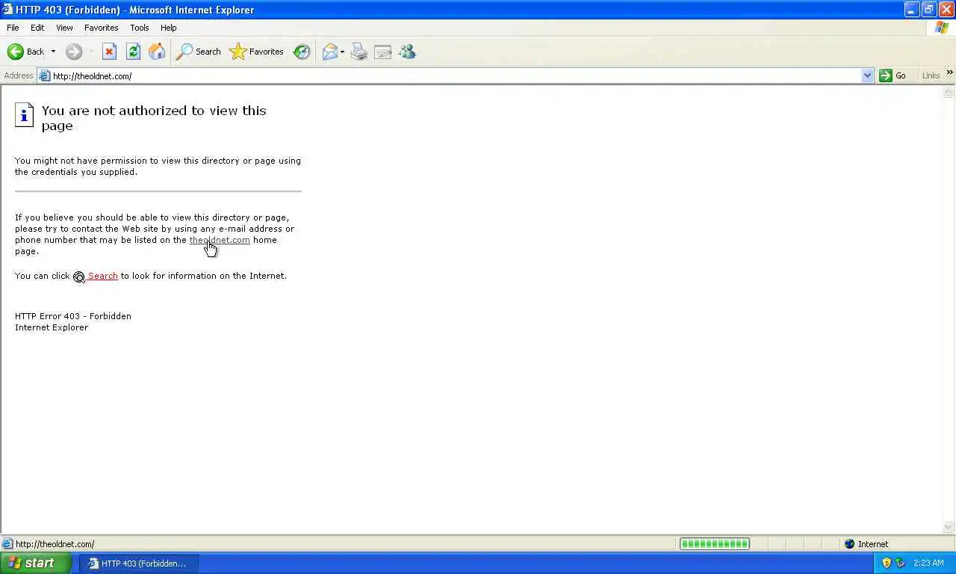Expand the Links chevron overflow

pyautogui.click(x=949, y=72)
